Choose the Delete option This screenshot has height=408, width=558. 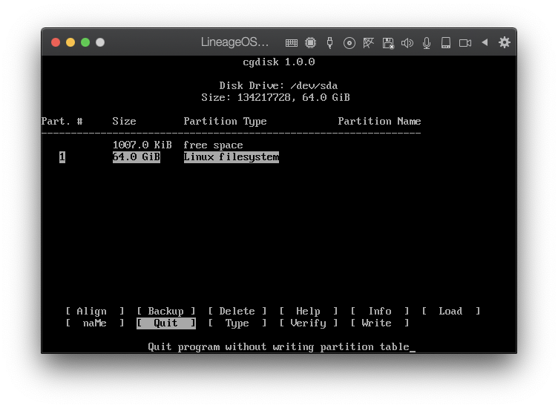click(x=237, y=312)
